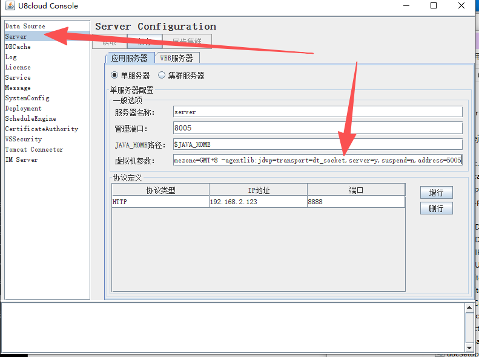Click the 增行 button
479x357 pixels.
tap(436, 193)
